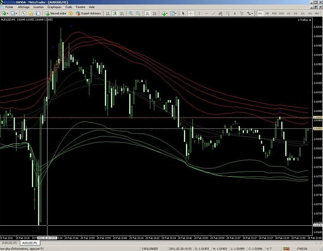Open the Terminal panel icon
The height and width of the screenshot is (251, 323).
point(38,13)
